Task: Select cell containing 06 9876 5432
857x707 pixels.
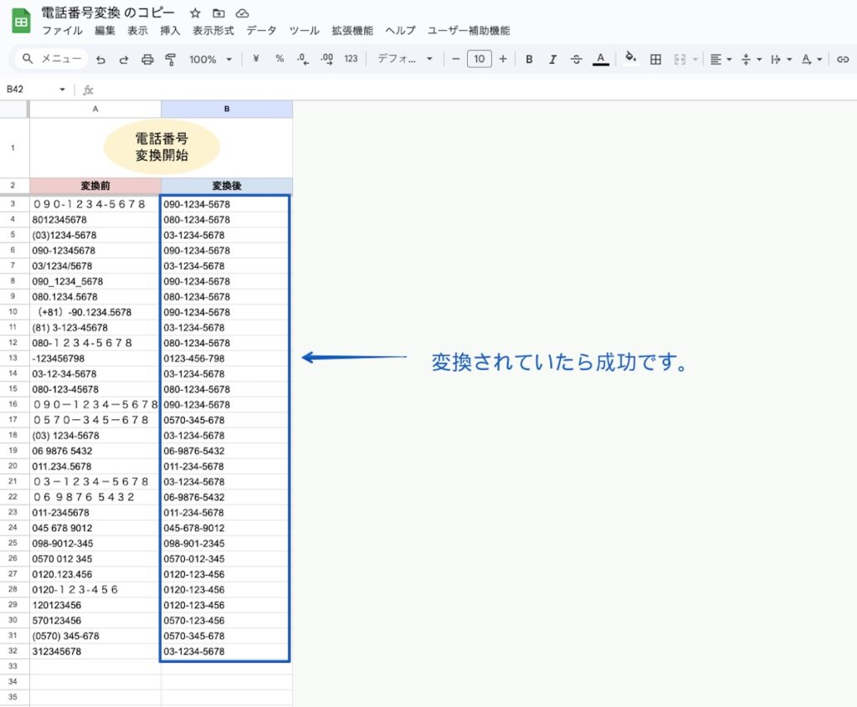Action: point(95,451)
